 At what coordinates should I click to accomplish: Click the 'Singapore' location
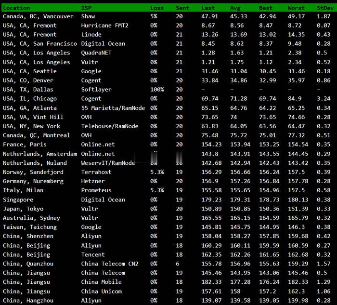pyautogui.click(x=18, y=200)
